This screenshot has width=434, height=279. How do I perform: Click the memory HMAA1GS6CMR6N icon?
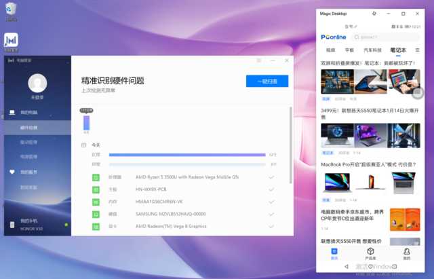96,202
